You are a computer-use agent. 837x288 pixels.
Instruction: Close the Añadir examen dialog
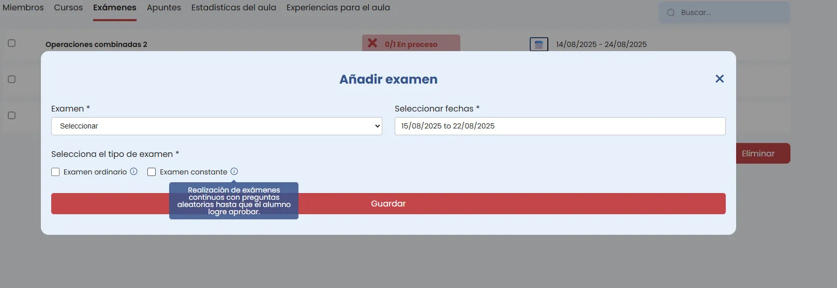719,79
